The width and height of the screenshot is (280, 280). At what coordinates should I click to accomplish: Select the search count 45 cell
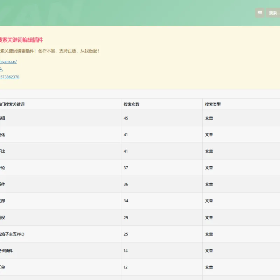pos(162,118)
